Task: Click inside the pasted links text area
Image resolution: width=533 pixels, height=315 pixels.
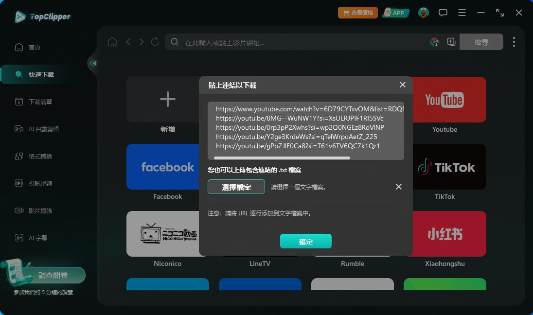Action: tap(305, 130)
